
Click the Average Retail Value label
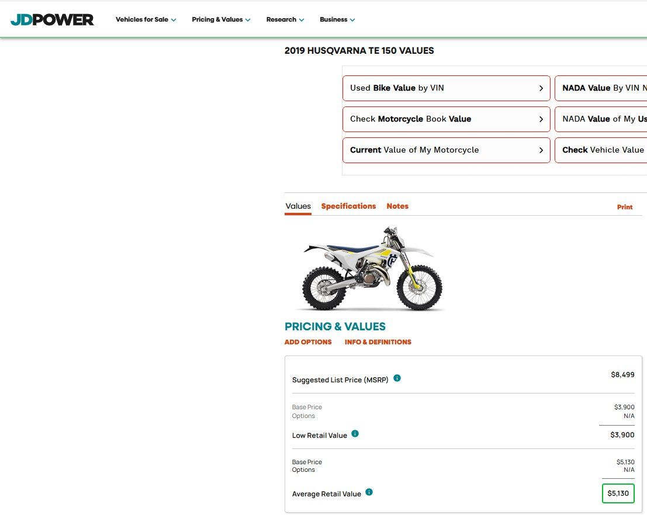(x=326, y=494)
